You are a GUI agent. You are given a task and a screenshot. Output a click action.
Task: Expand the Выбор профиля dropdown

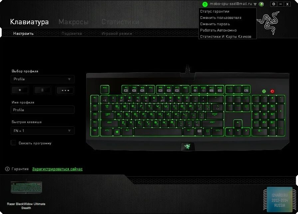[43, 79]
